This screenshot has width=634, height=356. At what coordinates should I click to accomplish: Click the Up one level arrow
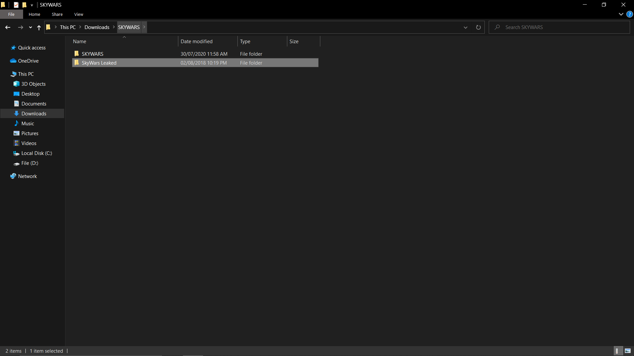[39, 27]
